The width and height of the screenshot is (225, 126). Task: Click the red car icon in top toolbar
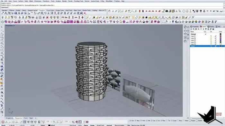149,11
